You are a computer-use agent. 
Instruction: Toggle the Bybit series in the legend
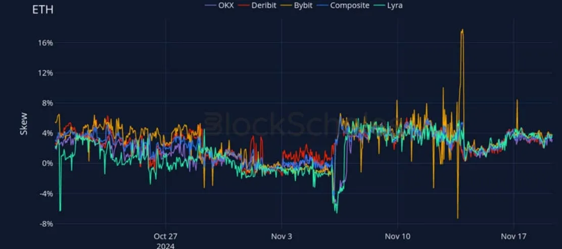[297, 6]
